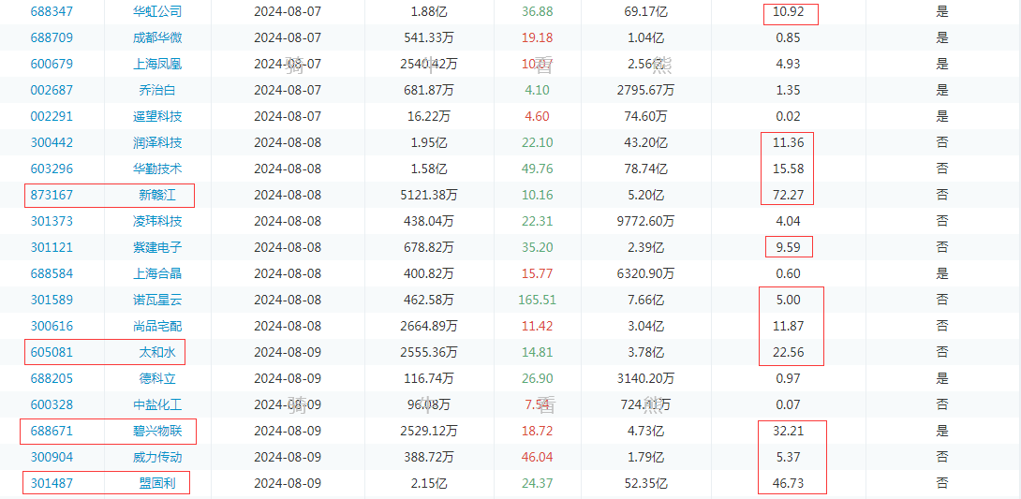Select the 49.76 price for 华勤技术
Image resolution: width=1021 pixels, height=499 pixels.
[538, 169]
